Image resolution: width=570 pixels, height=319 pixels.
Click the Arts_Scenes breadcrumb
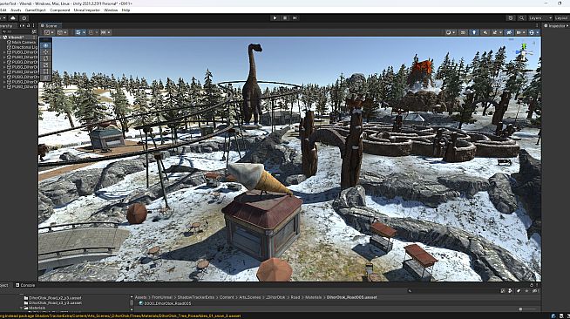point(250,297)
